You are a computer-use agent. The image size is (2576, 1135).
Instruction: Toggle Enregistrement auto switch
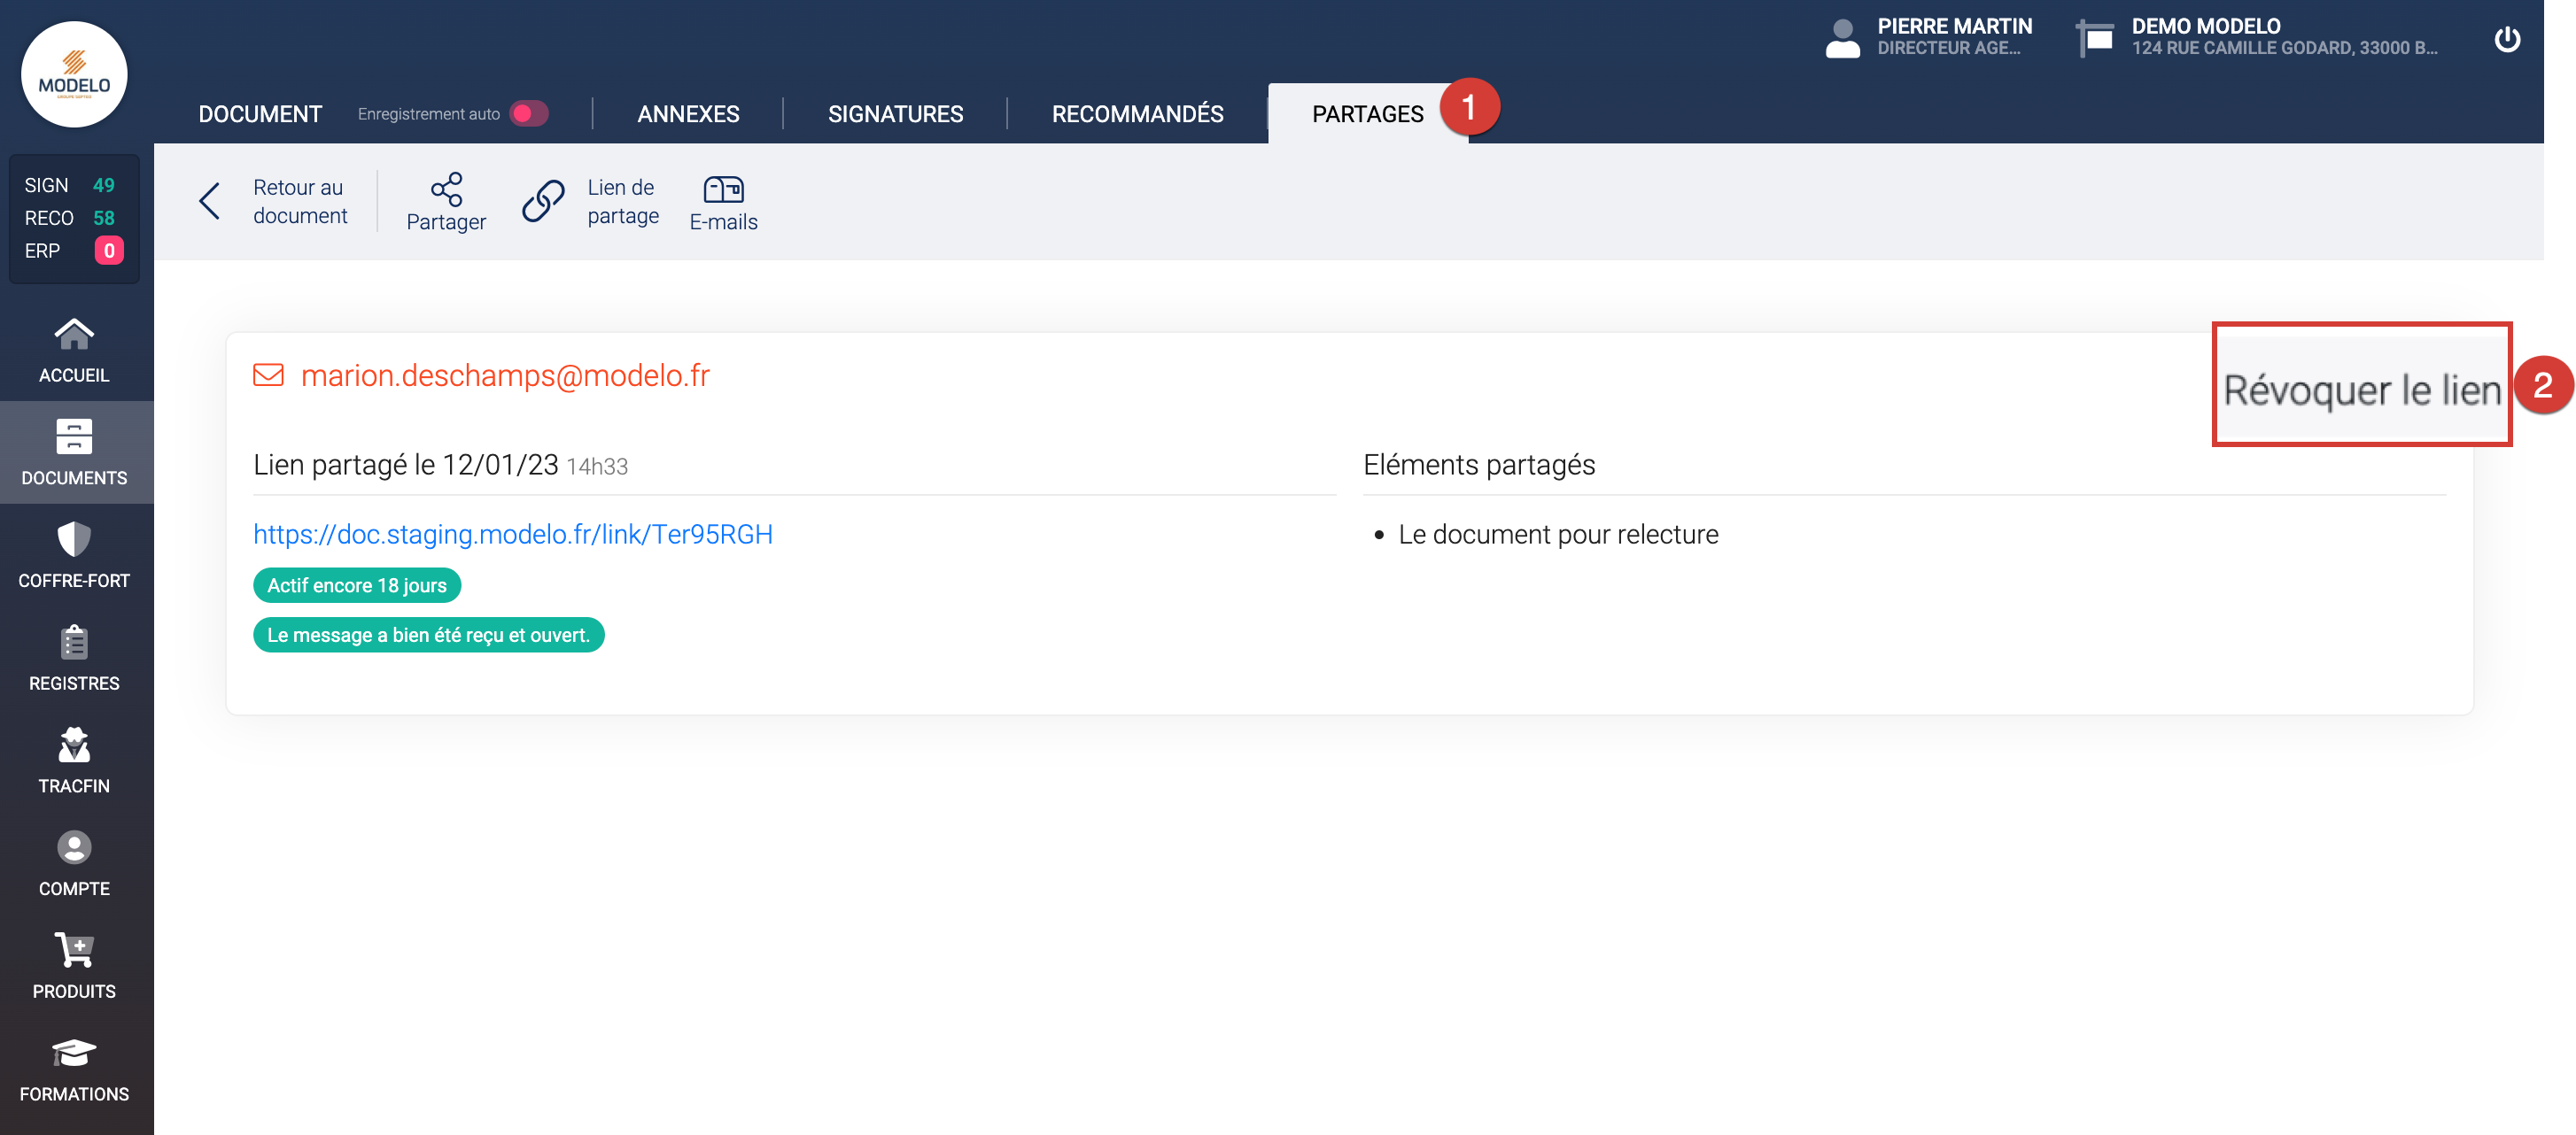pos(528,114)
